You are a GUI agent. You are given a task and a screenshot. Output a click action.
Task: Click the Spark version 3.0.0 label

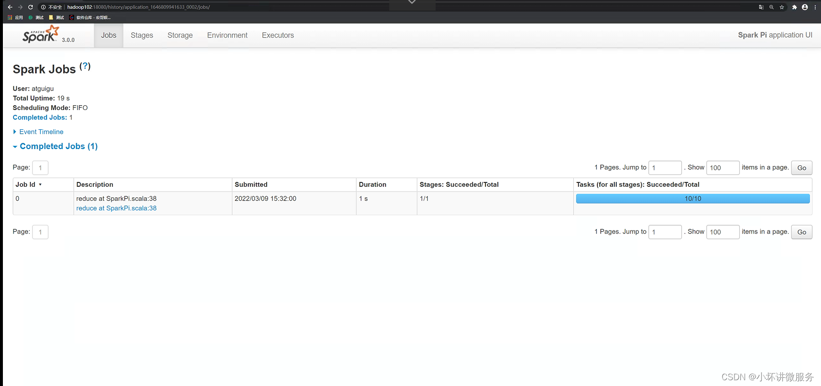click(x=68, y=40)
